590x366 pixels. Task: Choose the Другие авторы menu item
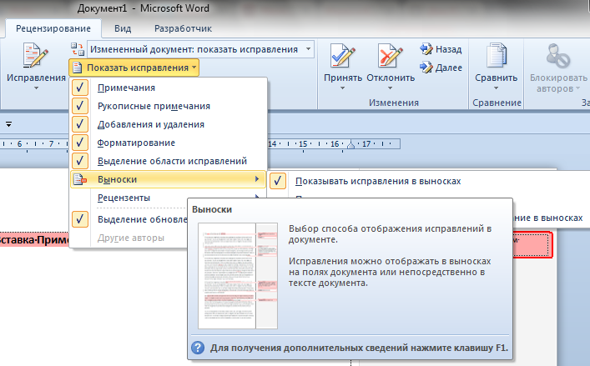(x=130, y=238)
